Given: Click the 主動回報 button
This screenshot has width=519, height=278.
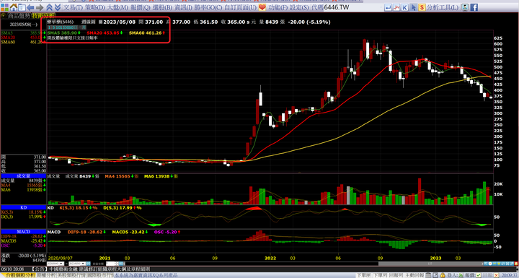Looking at the screenshot, I should click(x=414, y=275).
